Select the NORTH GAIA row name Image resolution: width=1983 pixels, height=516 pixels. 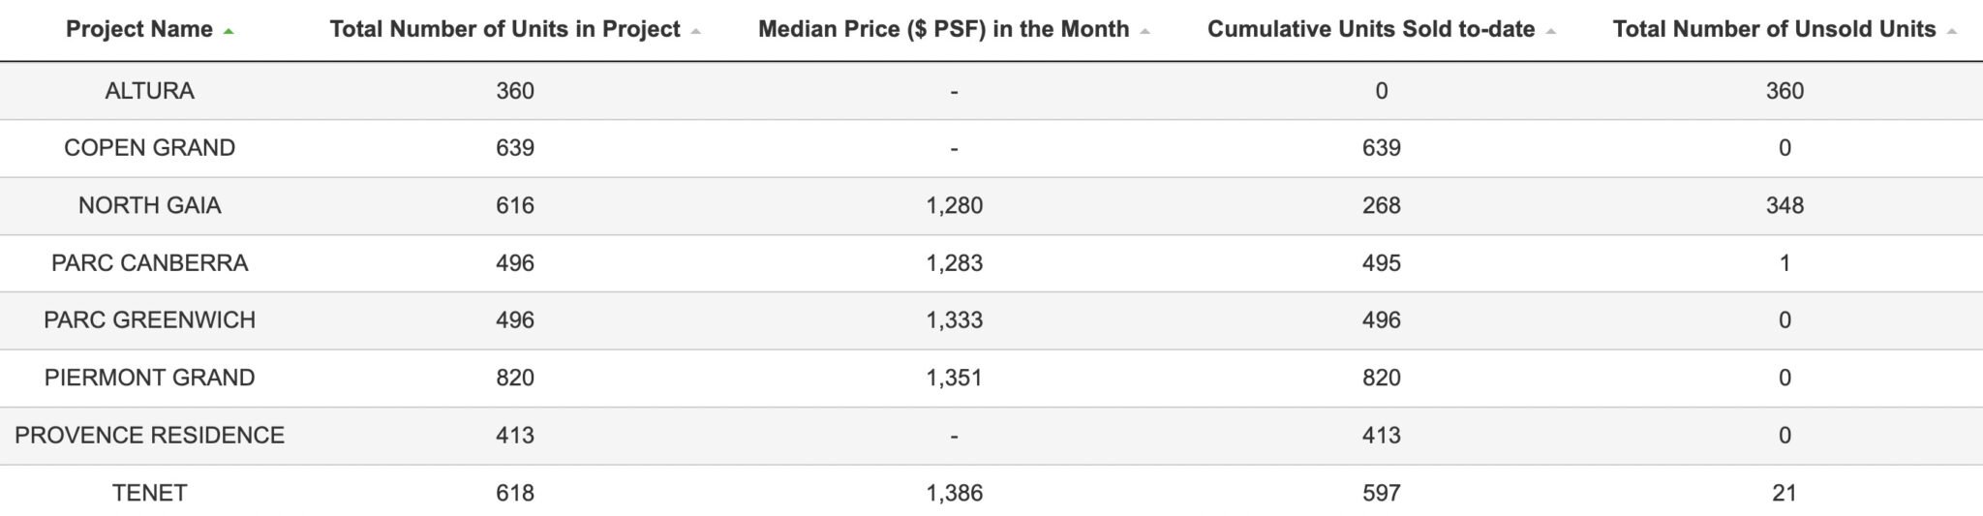click(x=150, y=205)
